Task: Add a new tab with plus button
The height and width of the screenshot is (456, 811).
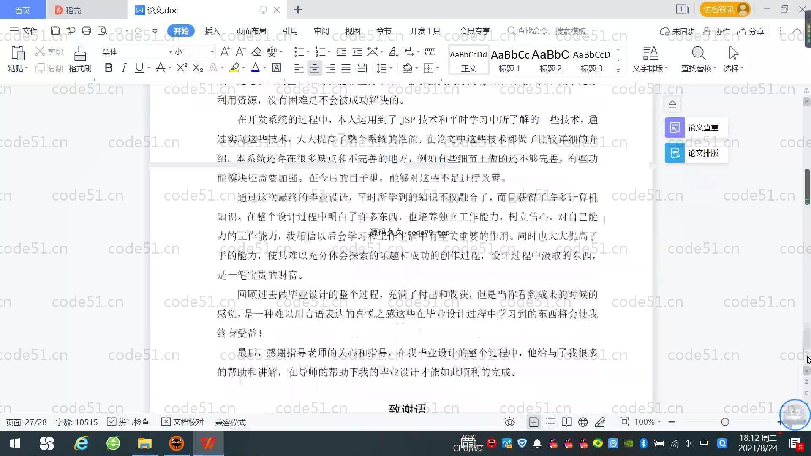Action: point(298,9)
